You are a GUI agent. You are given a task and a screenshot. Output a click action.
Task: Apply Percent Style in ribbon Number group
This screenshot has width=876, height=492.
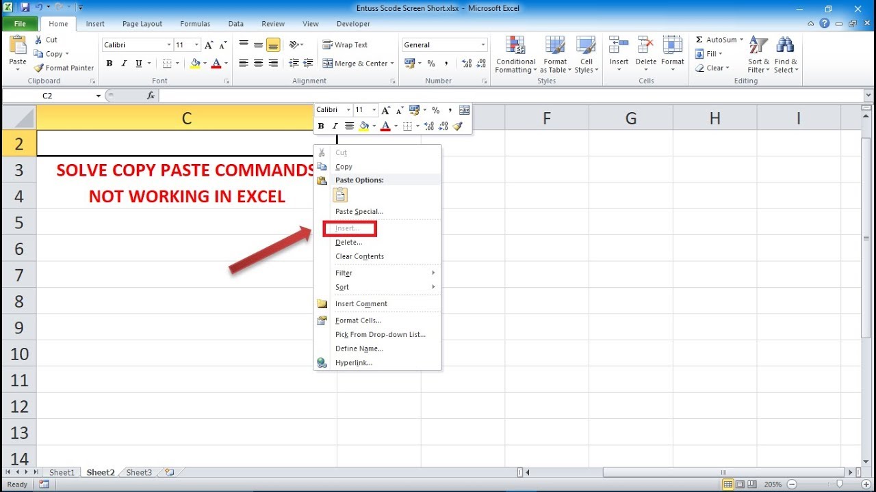(x=431, y=64)
